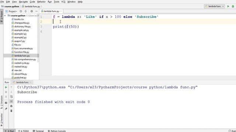236x132 pixels.
Task: Open the 6: TODO tool window
Action: 24,131
